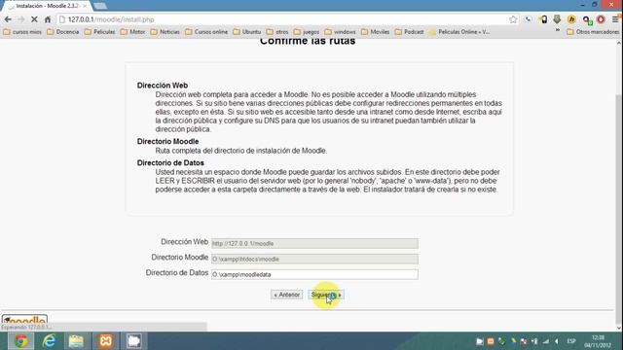This screenshot has height=350, width=623.
Task: Open the 'Peliculas Online' bookmark
Action: 459,32
